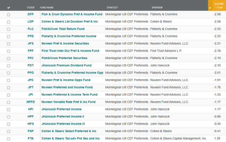The width and height of the screenshot is (226, 142).
Task: Open Flaherty & Crumrine Preferred Income Opp link
Action: click(x=72, y=73)
